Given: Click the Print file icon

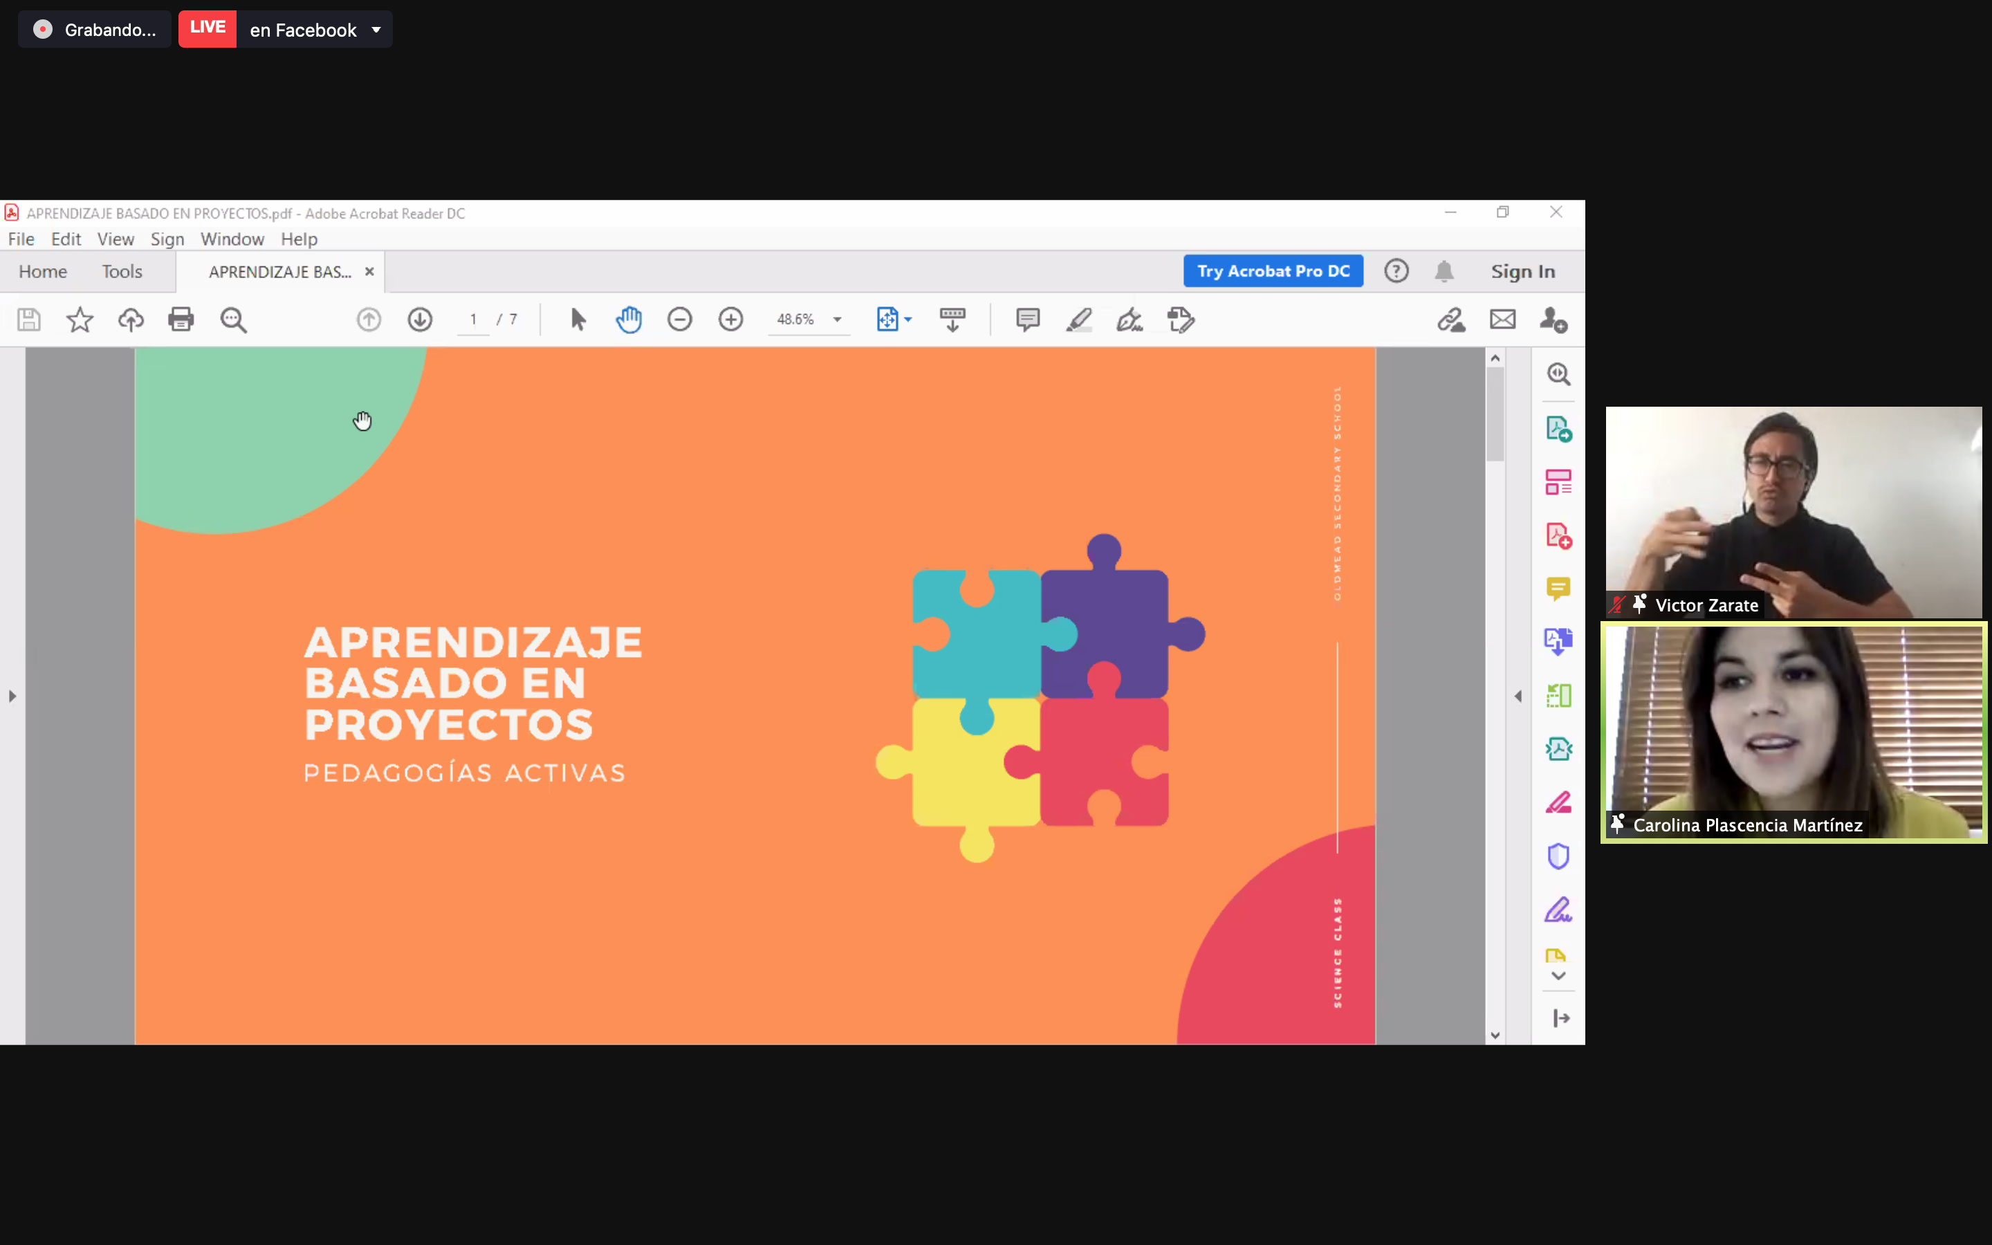Looking at the screenshot, I should (x=181, y=320).
